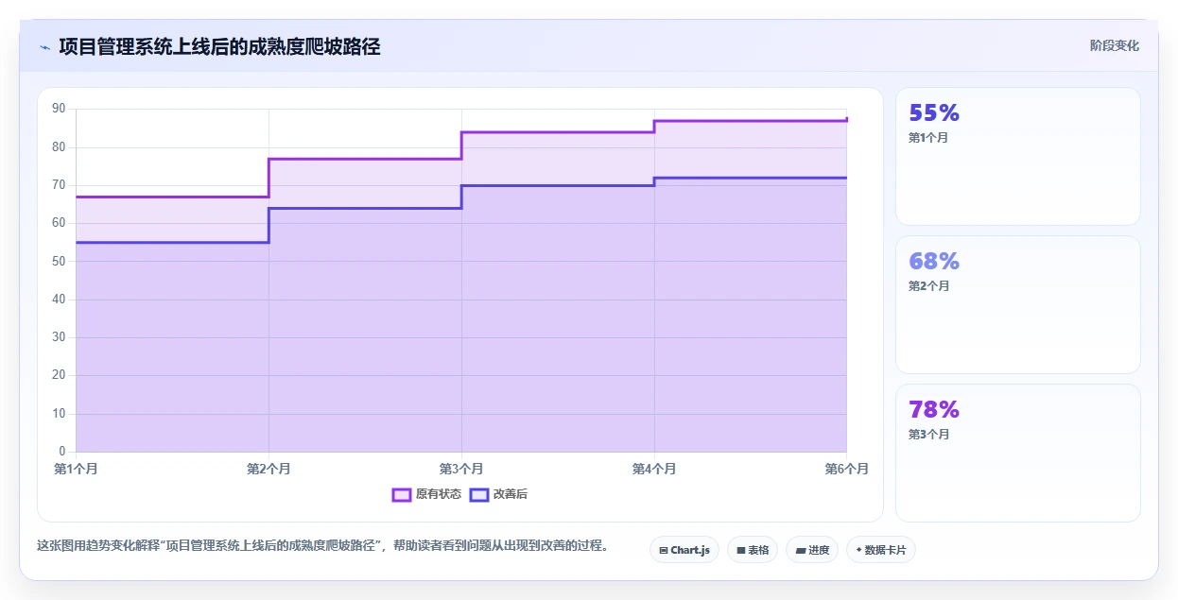
Task: Click the chart title 项目管理系统上线后的成熟度爬坡路径
Action: click(x=219, y=46)
